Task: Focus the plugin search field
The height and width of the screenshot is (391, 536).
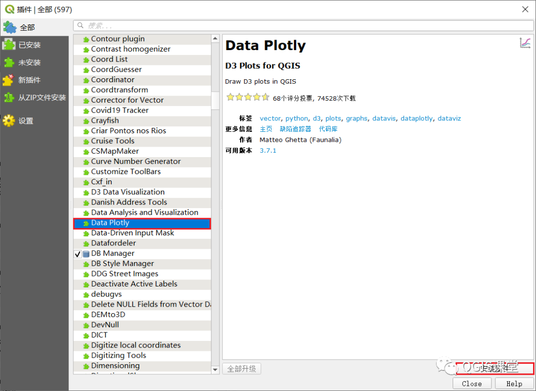Action: (x=303, y=25)
